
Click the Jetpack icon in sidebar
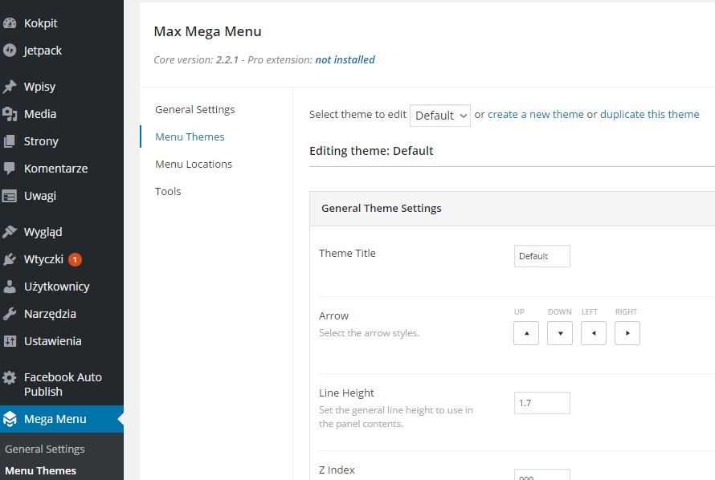pyautogui.click(x=10, y=51)
